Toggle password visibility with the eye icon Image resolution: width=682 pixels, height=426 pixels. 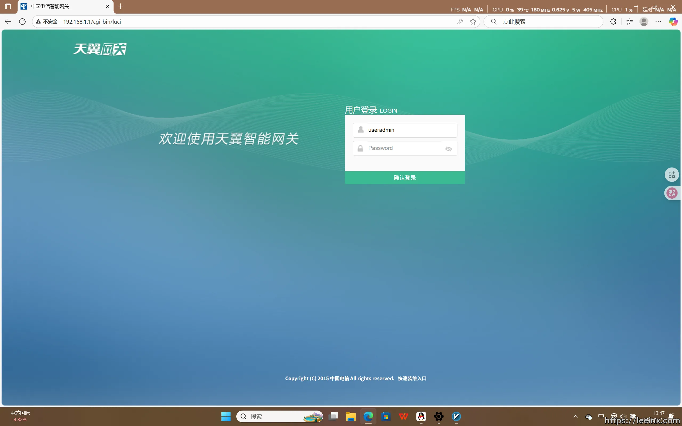pyautogui.click(x=449, y=149)
